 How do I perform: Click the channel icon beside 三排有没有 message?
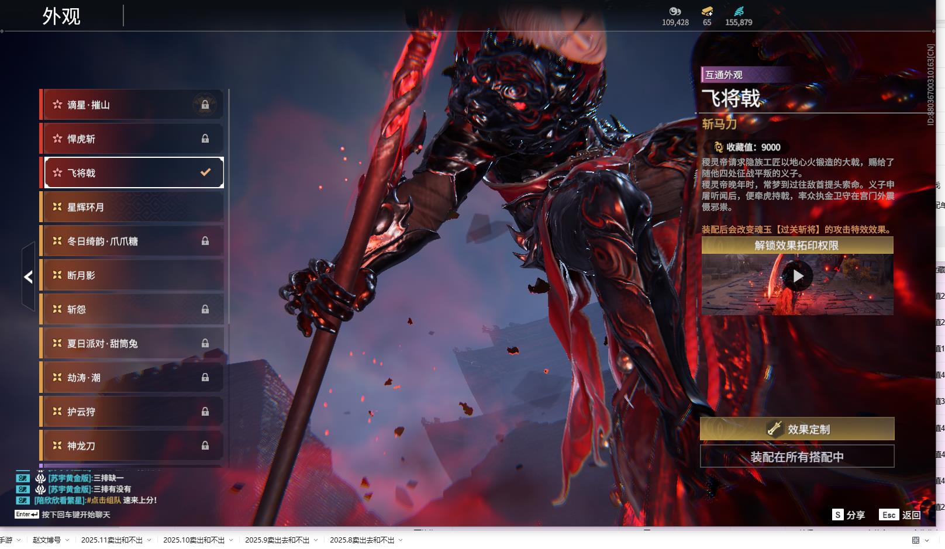coord(23,489)
